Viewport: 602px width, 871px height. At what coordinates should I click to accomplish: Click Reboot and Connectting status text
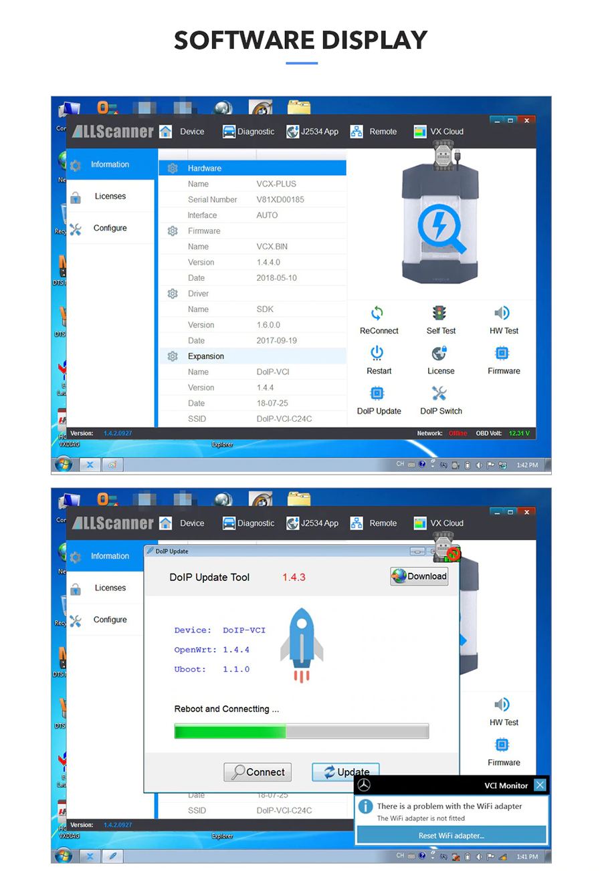click(x=227, y=709)
